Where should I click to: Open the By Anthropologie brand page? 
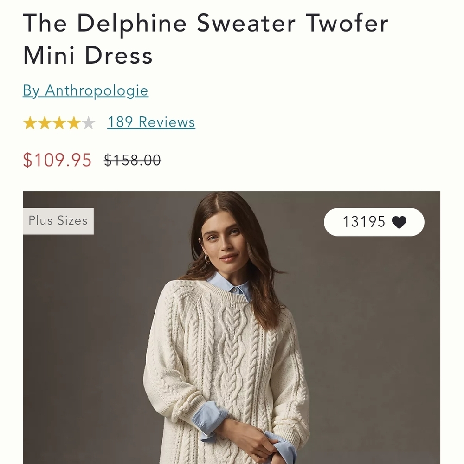pyautogui.click(x=86, y=90)
